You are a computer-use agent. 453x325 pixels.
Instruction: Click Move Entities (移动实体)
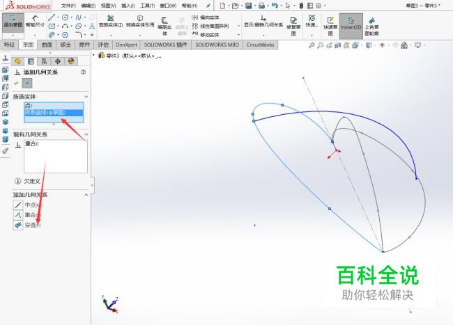pyautogui.click(x=206, y=35)
